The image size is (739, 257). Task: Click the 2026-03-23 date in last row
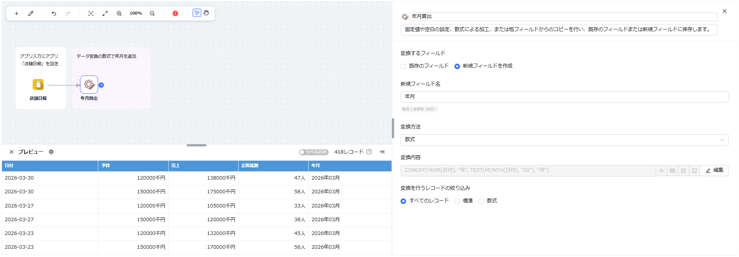[19, 247]
